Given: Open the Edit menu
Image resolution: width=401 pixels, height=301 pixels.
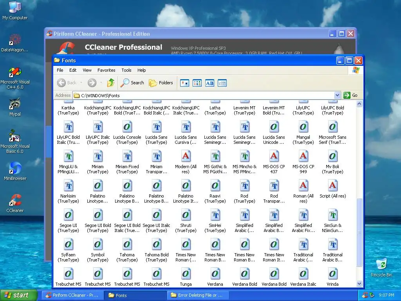Looking at the screenshot, I should [72, 70].
